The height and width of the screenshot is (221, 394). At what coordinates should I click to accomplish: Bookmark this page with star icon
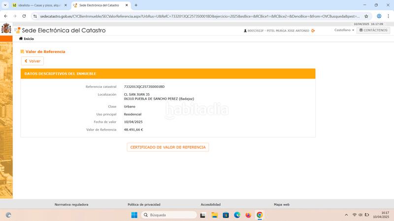[x=366, y=16]
